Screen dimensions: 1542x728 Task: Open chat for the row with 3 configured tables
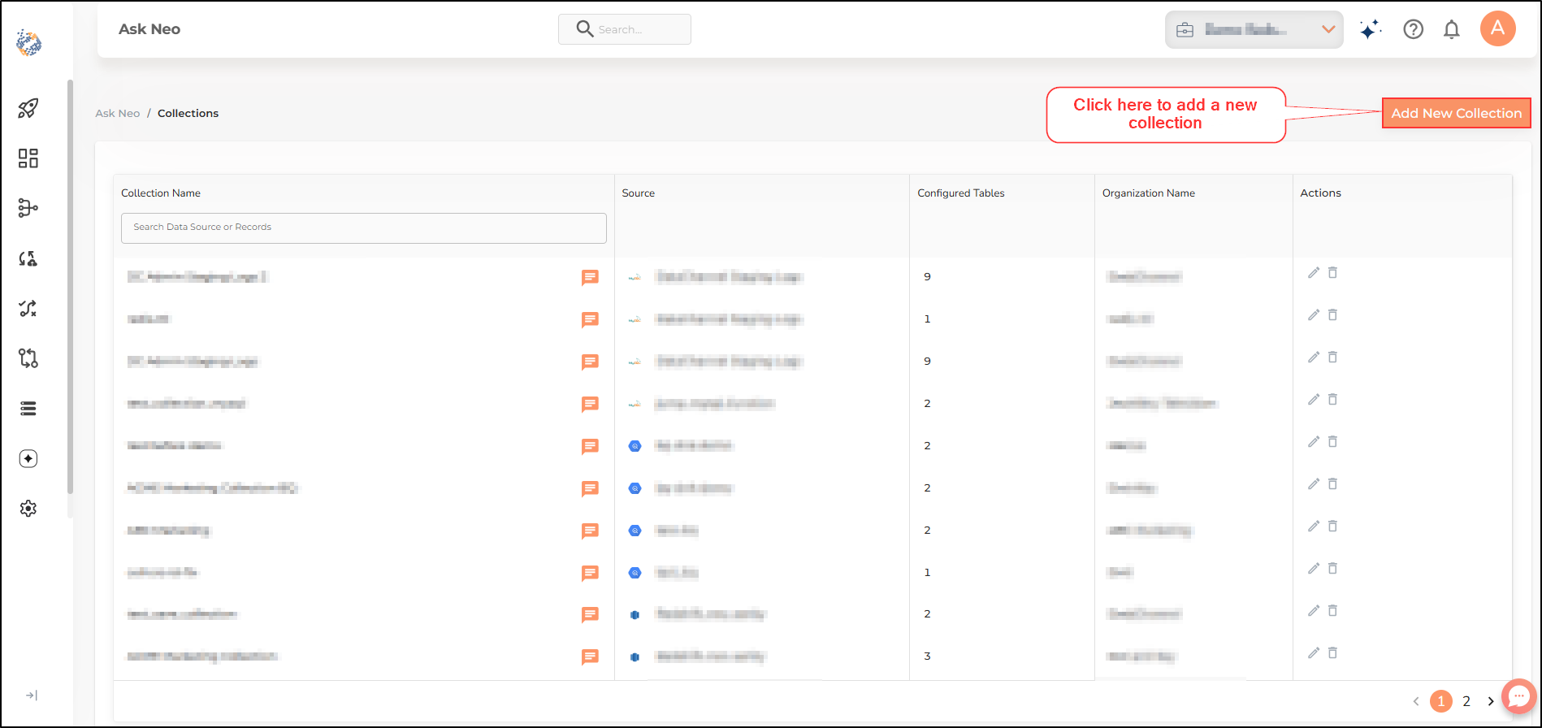tap(591, 657)
